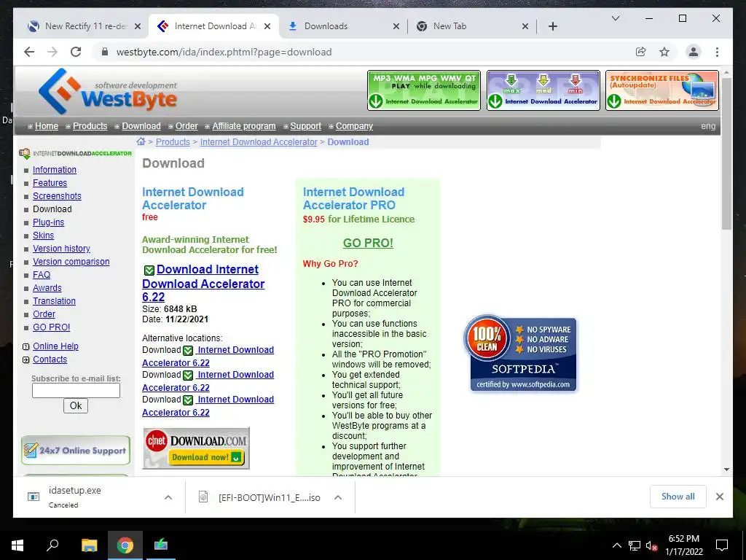Open the Chrome profile avatar icon
The image size is (746, 560).
point(694,52)
